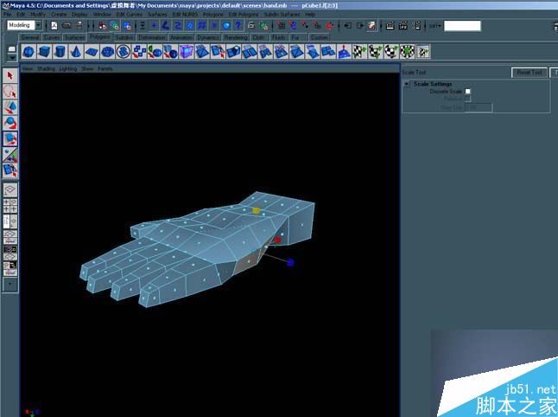The height and width of the screenshot is (417, 558).
Task: Create a polygon cone from shelf
Action: pos(75,52)
